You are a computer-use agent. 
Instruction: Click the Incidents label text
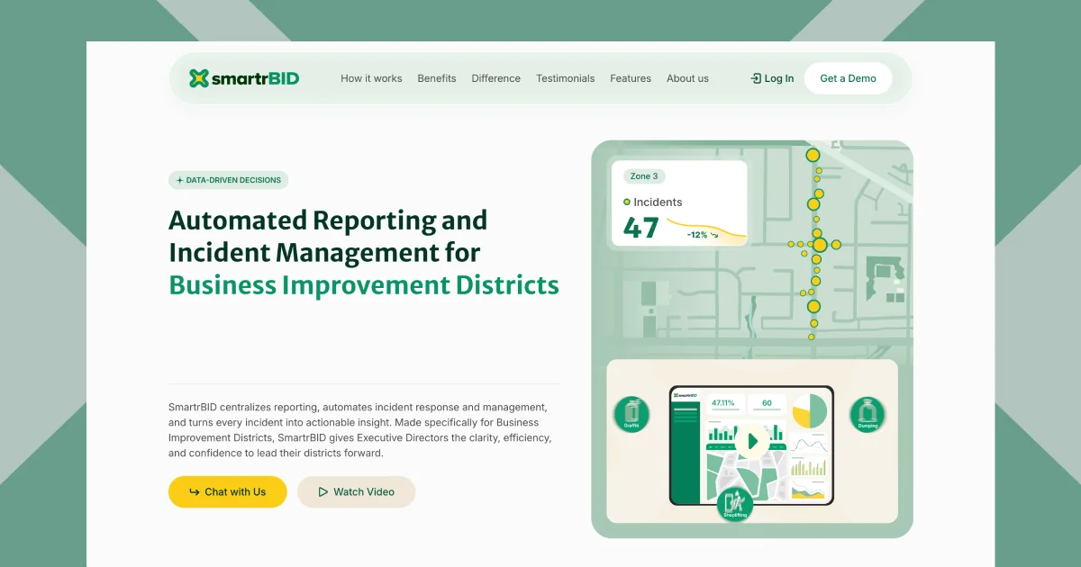point(658,202)
